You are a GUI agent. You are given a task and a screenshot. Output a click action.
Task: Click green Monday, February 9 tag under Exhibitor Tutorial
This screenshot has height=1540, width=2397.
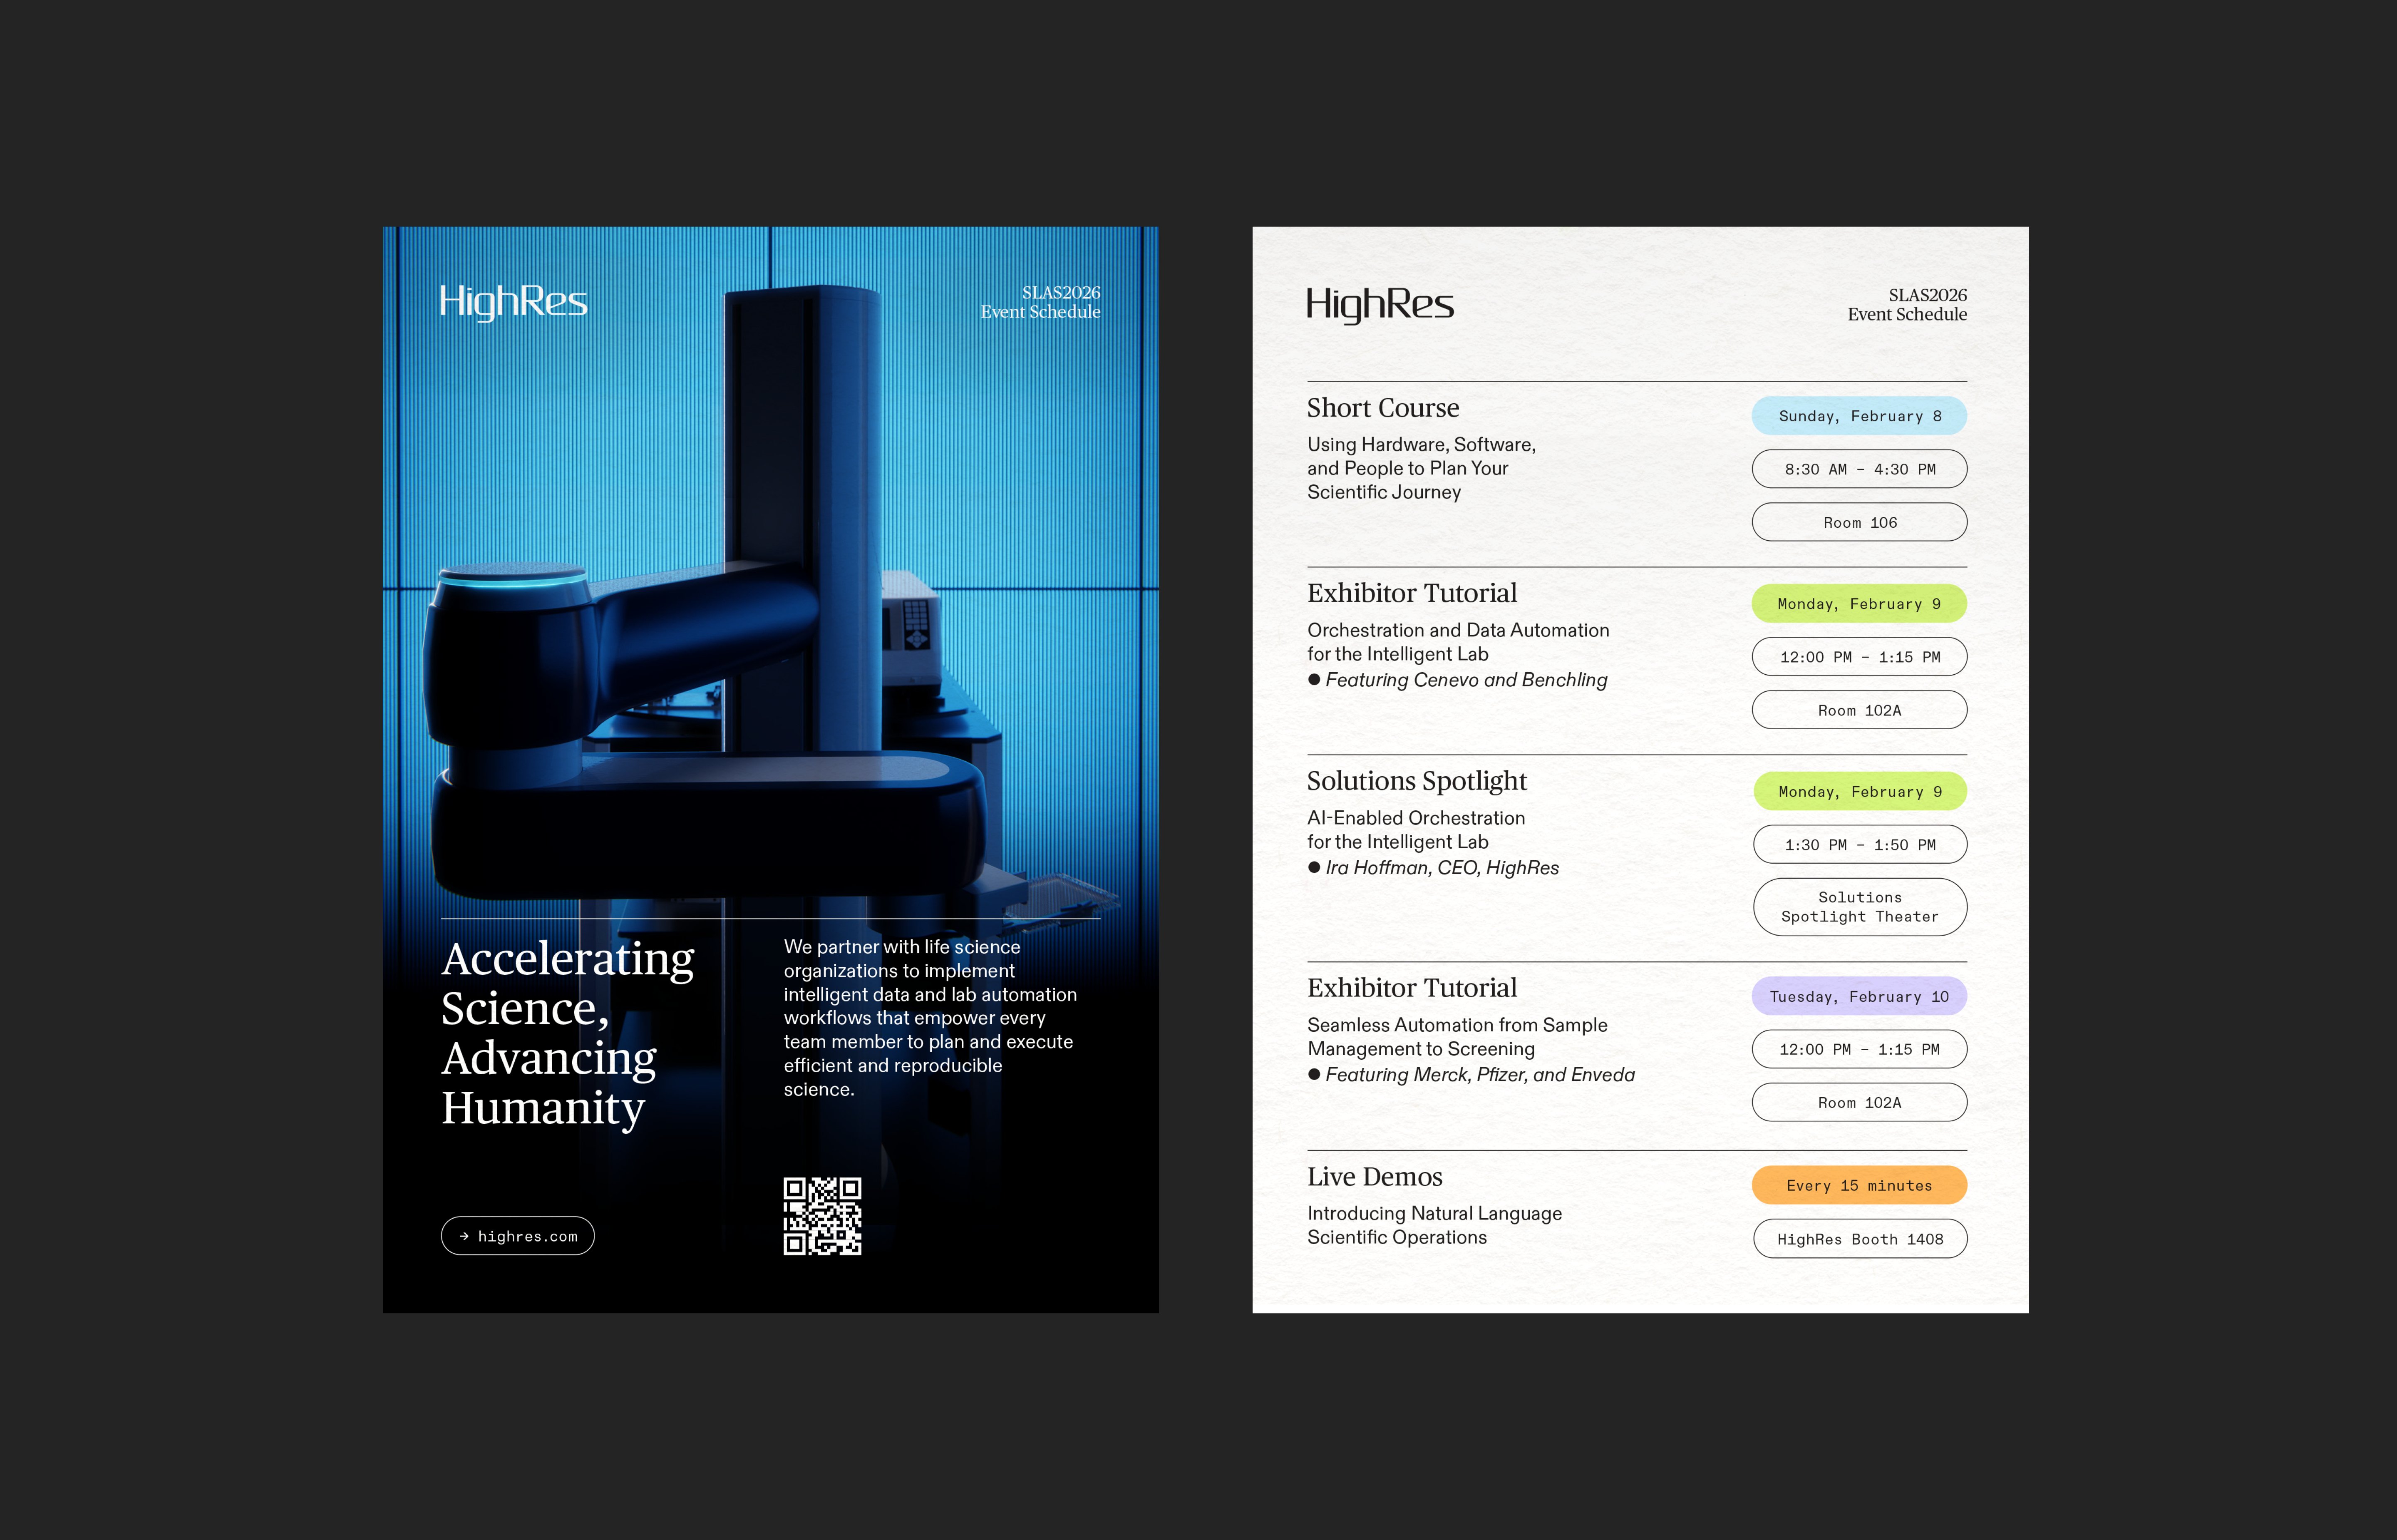click(1859, 604)
